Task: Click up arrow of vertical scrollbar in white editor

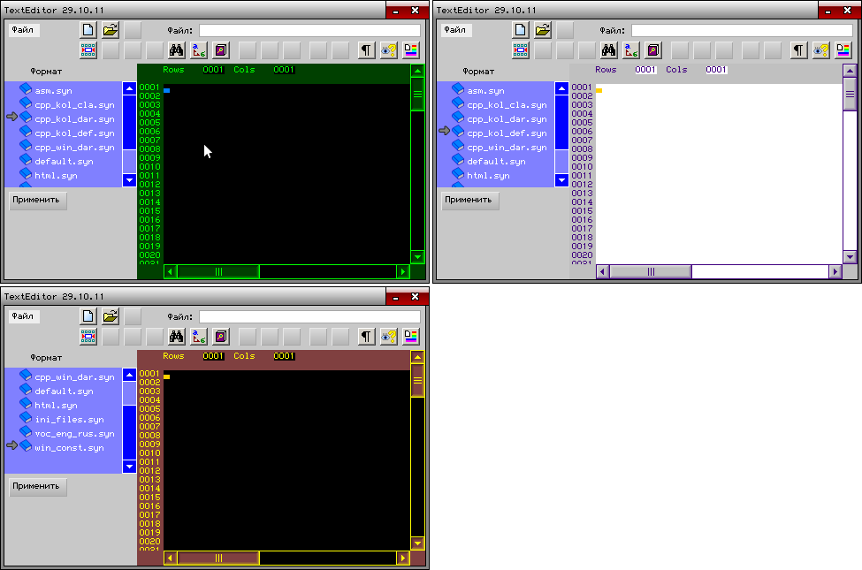Action: click(850, 71)
